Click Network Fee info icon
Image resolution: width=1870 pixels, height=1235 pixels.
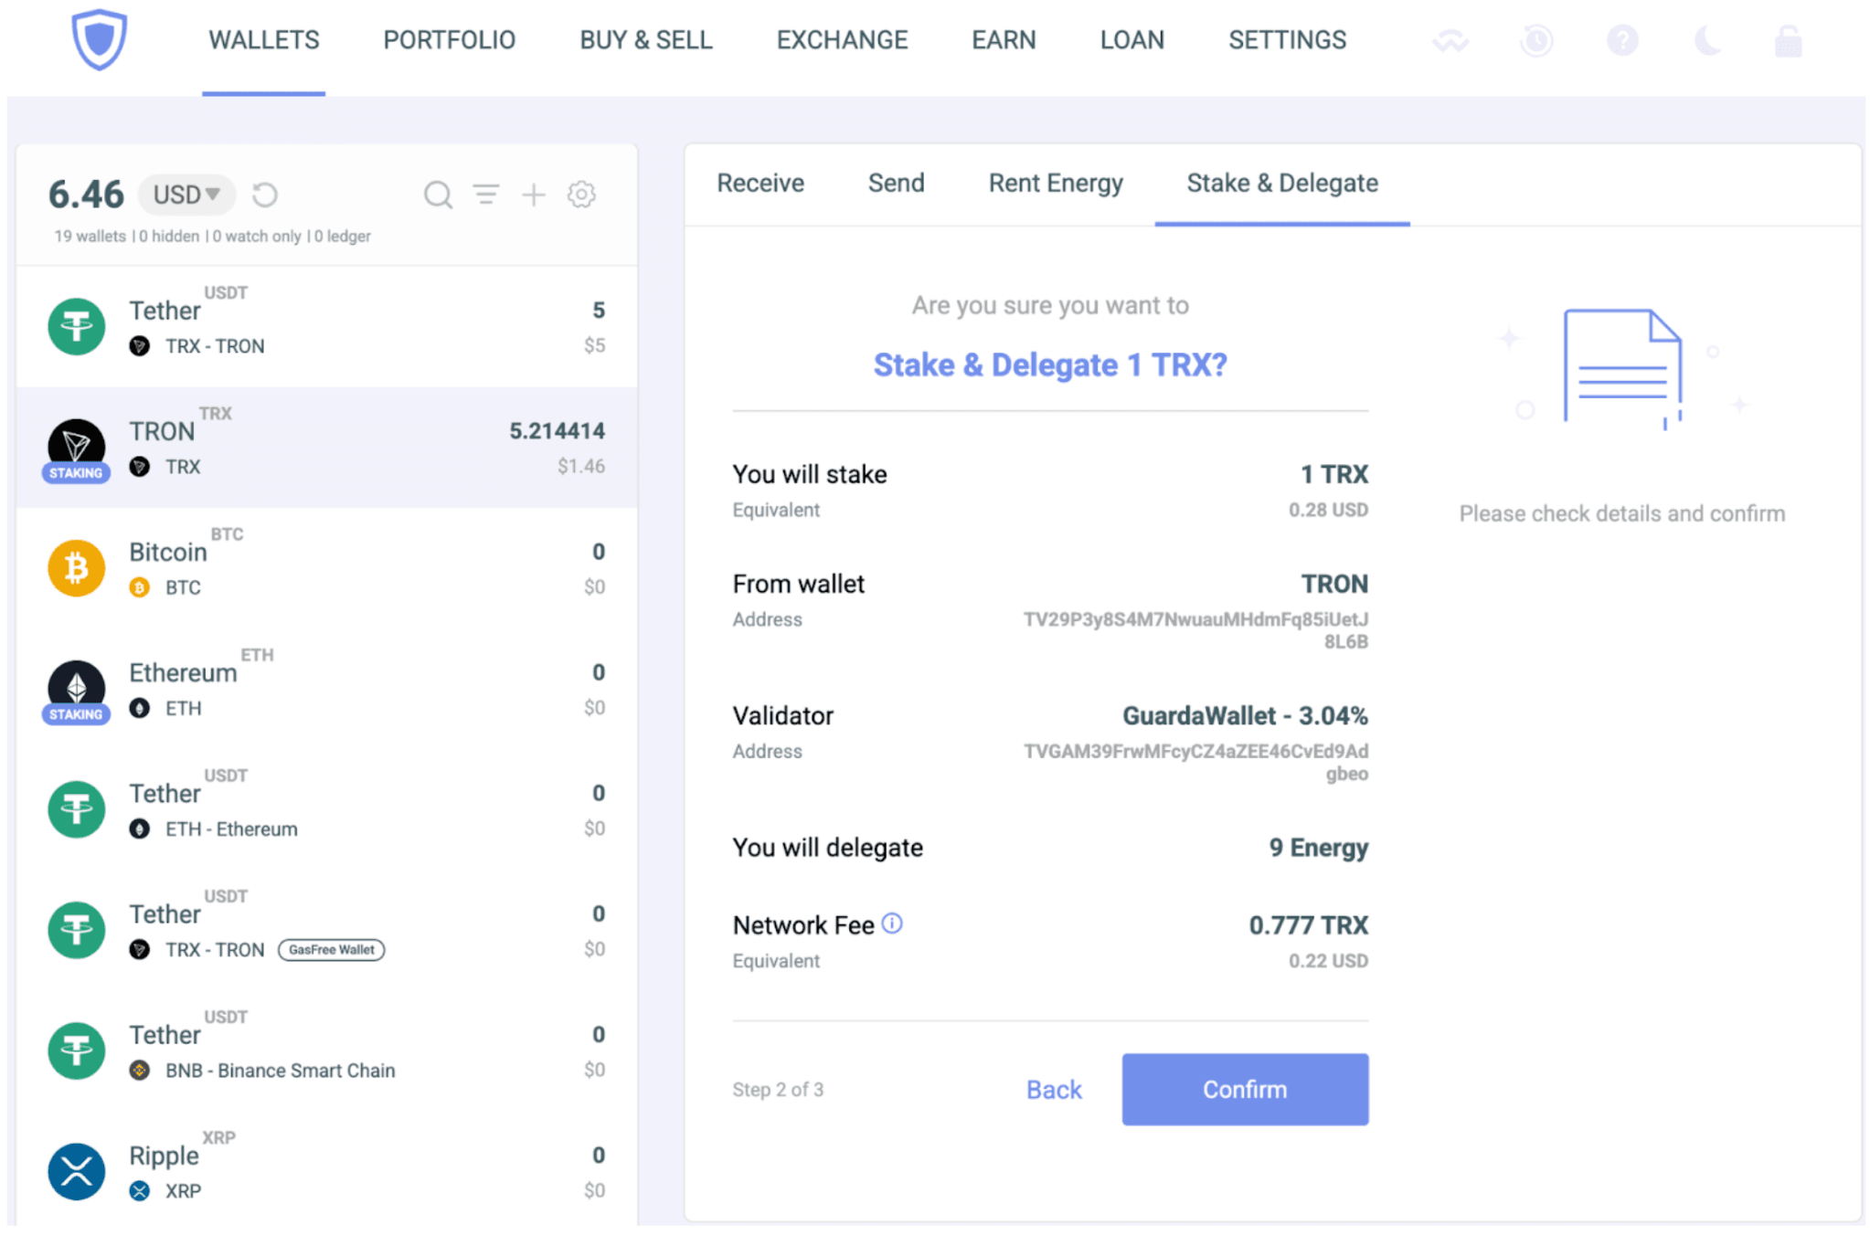coord(892,924)
